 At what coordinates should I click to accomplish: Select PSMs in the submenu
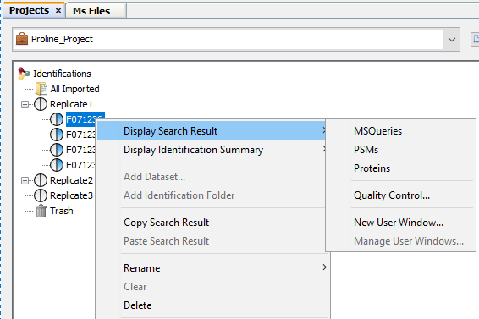pyautogui.click(x=366, y=150)
